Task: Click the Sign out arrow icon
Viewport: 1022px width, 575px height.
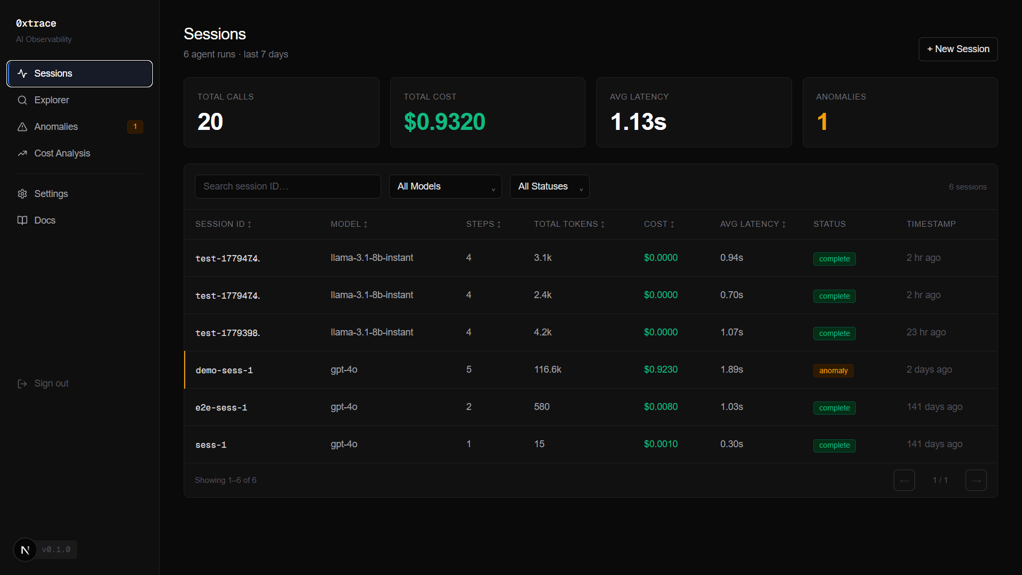Action: tap(22, 384)
